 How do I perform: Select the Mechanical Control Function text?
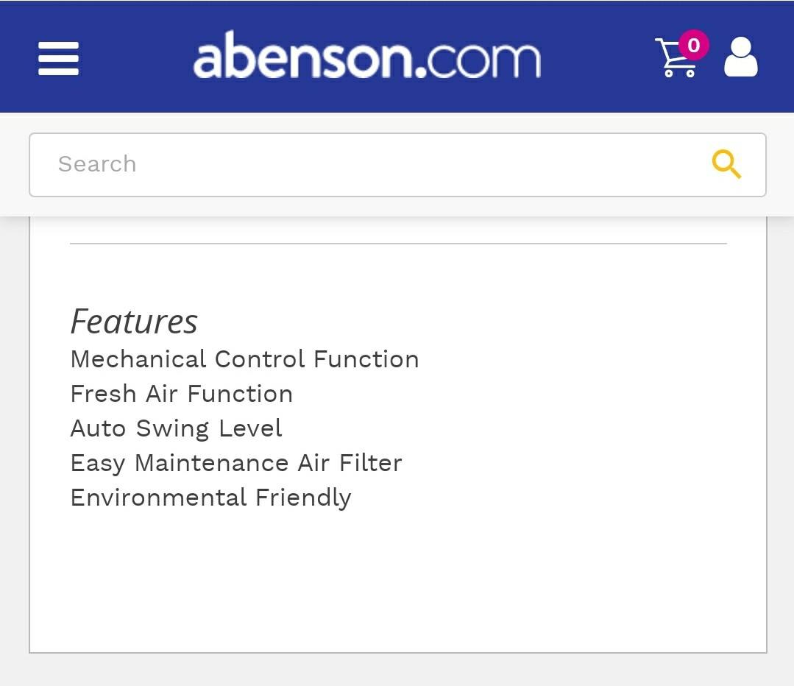tap(244, 359)
